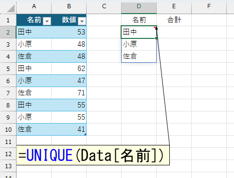Select row 2 header
This screenshot has width=234, height=178.
click(8, 32)
